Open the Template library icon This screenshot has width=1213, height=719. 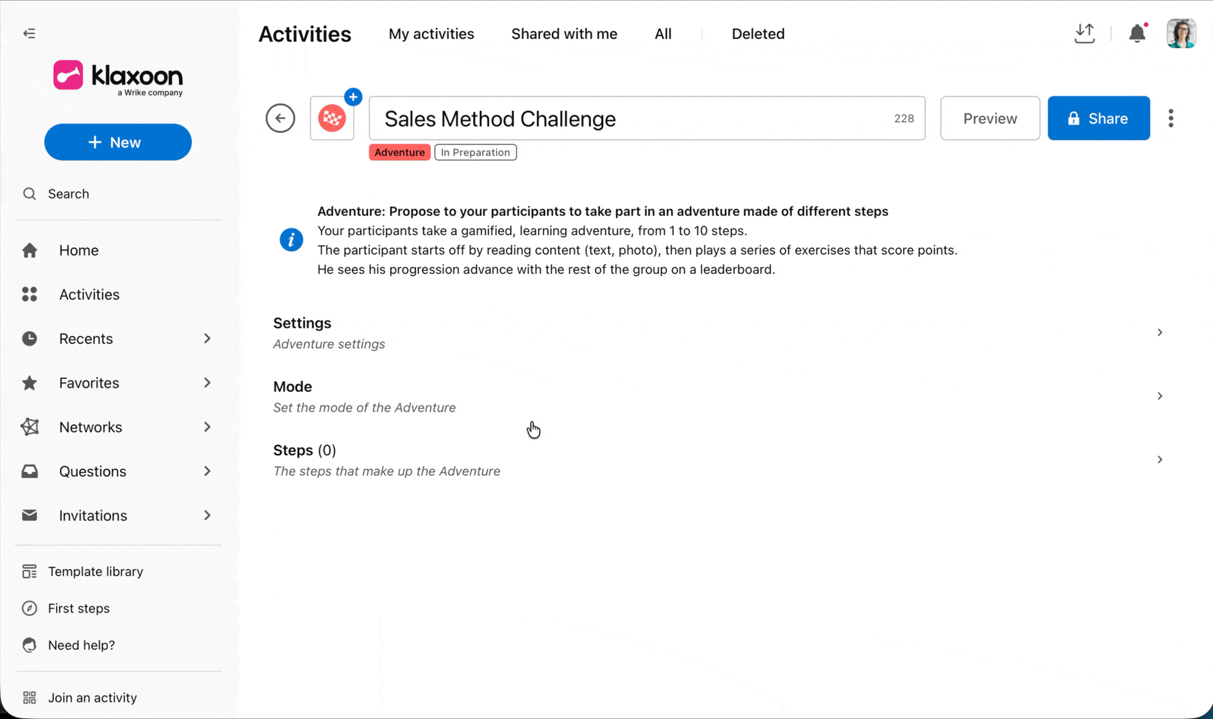[x=29, y=572]
